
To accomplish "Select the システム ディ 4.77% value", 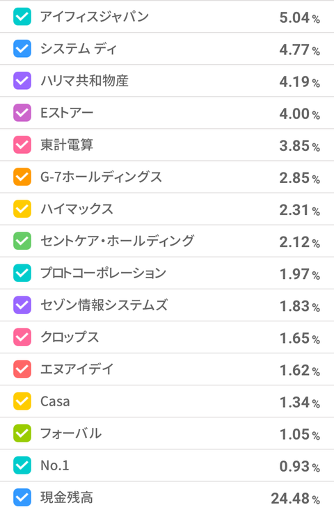I will (299, 49).
